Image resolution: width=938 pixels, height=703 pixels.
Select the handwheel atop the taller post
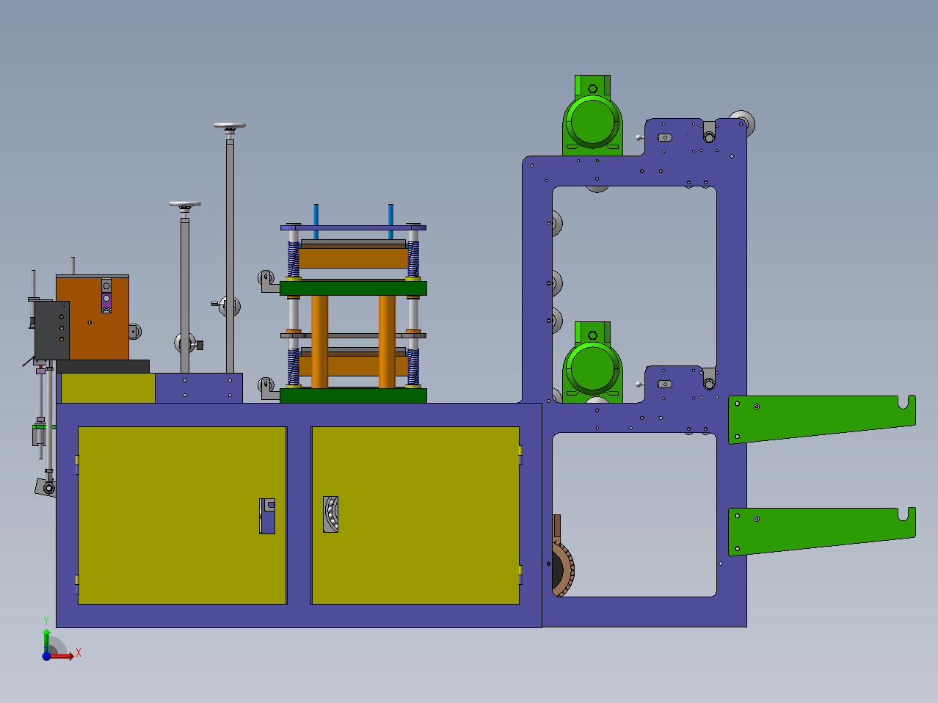click(230, 126)
